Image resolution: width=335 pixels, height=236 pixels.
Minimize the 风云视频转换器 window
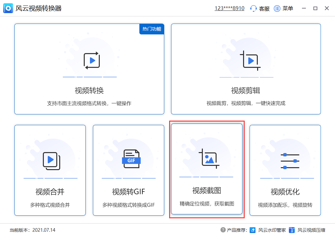coord(304,8)
